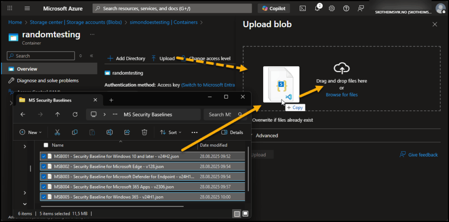Click the cloud upload icon in drop zone

[x=342, y=69]
